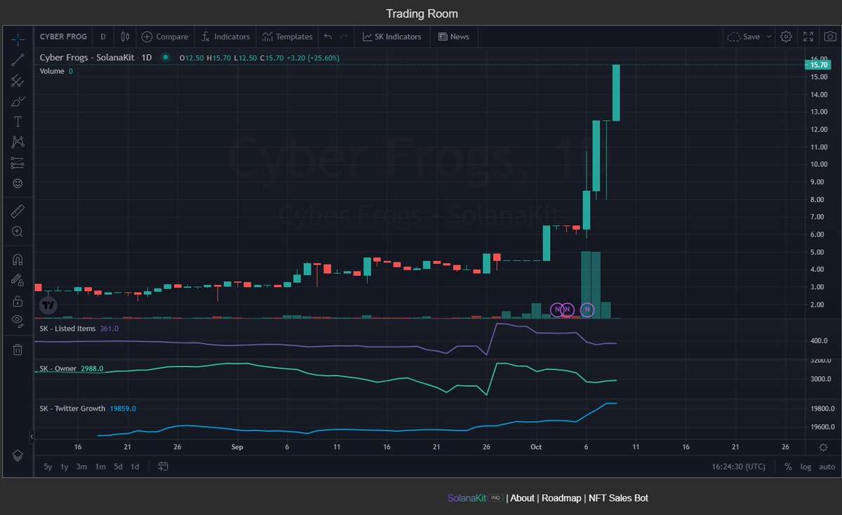Select the text annotation tool
This screenshot has height=515, width=842.
pyautogui.click(x=18, y=121)
